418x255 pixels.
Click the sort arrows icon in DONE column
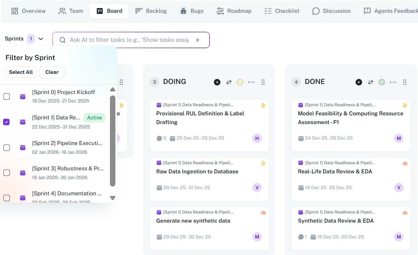370,82
